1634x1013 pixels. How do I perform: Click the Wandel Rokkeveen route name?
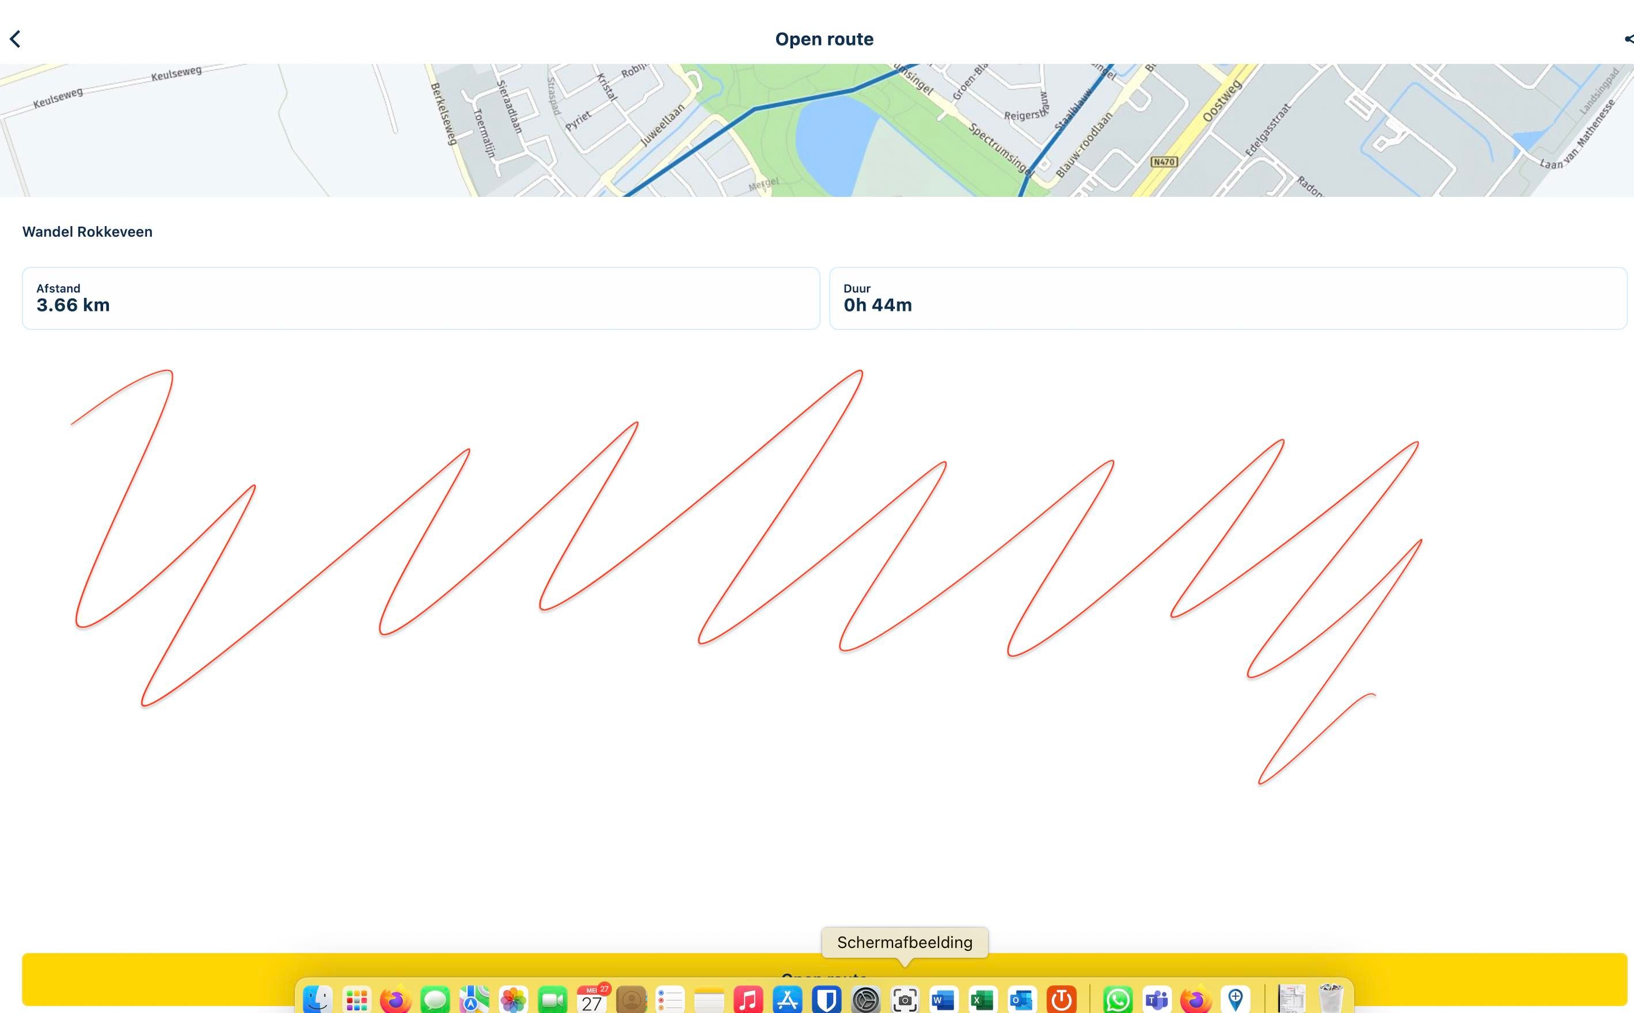87,232
